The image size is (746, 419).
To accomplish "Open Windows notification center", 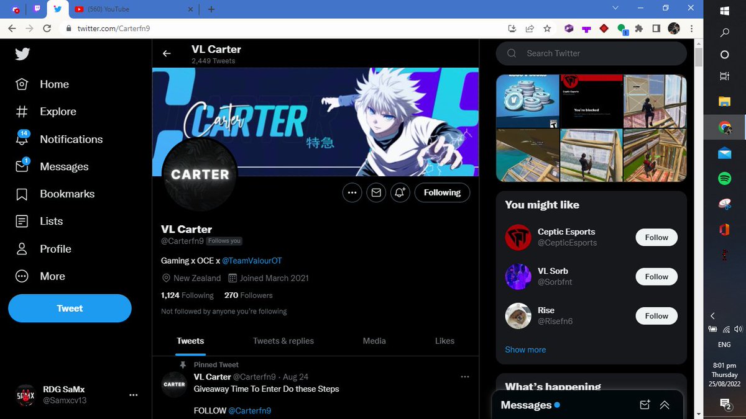I will point(724,405).
